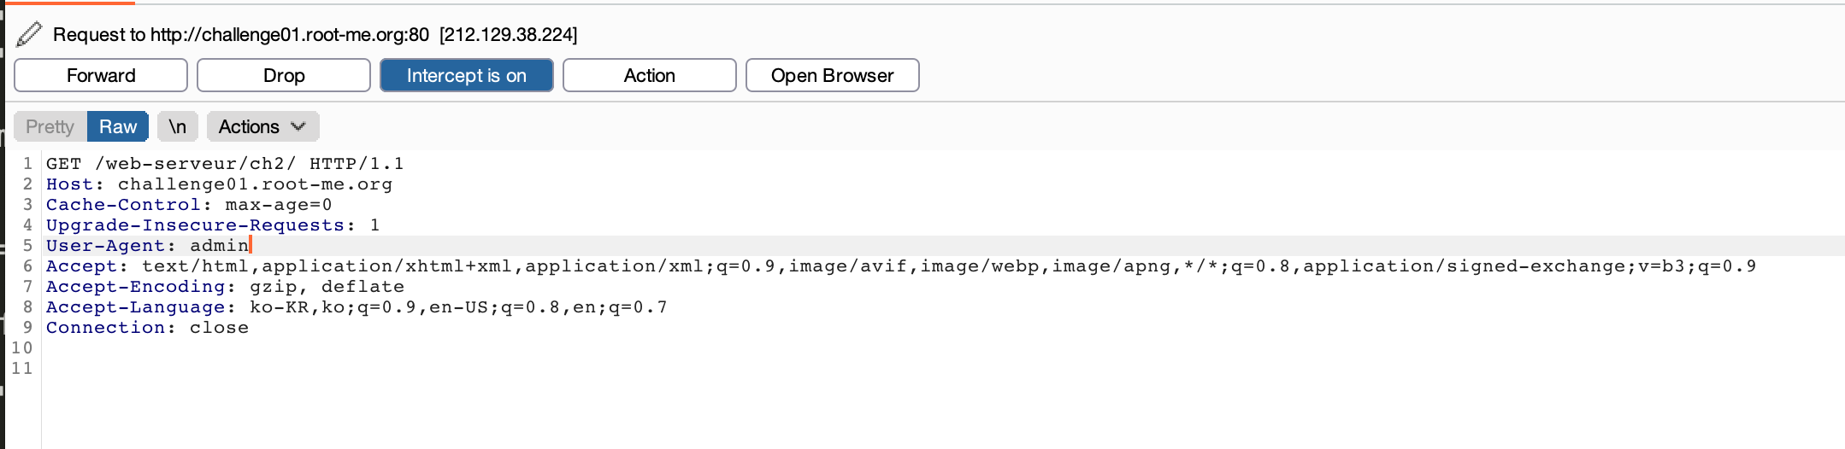Click the Accept-Language ko-KR header line

[x=357, y=307]
